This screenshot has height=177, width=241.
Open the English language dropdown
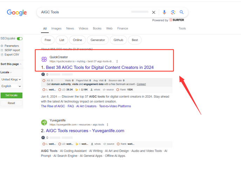pyautogui.click(x=11, y=86)
